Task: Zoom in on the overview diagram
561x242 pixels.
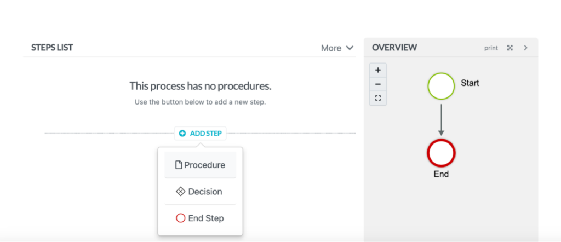Action: click(378, 71)
